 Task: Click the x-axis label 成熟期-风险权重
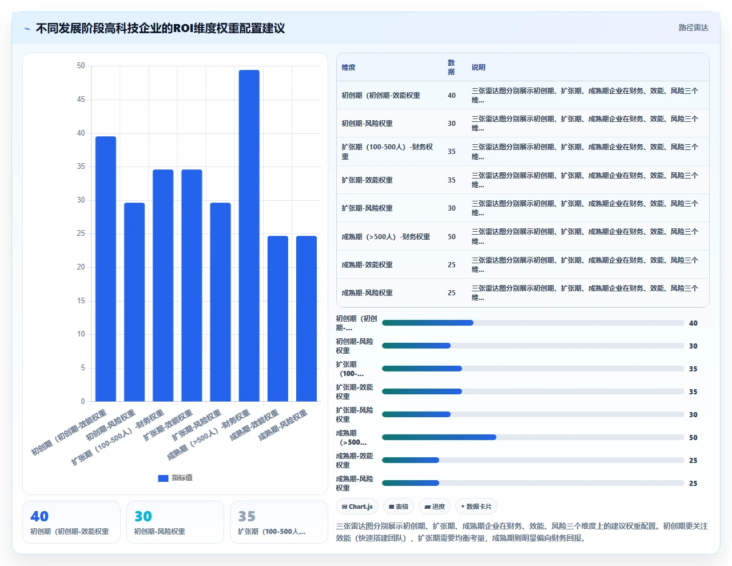click(283, 425)
